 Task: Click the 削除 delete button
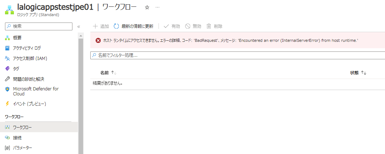[x=214, y=26]
